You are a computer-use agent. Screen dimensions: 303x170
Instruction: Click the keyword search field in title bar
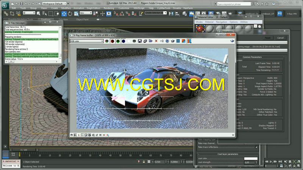[234, 4]
